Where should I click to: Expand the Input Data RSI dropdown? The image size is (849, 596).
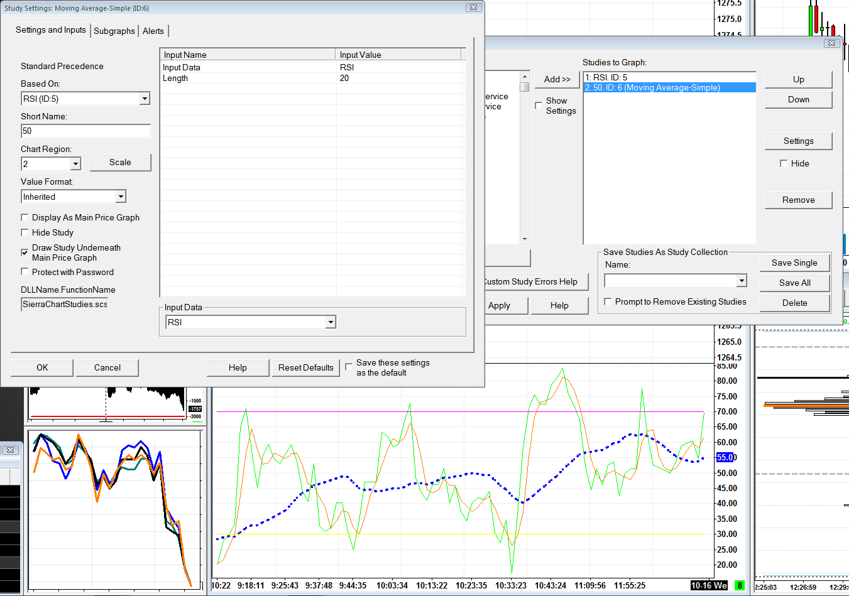(331, 322)
